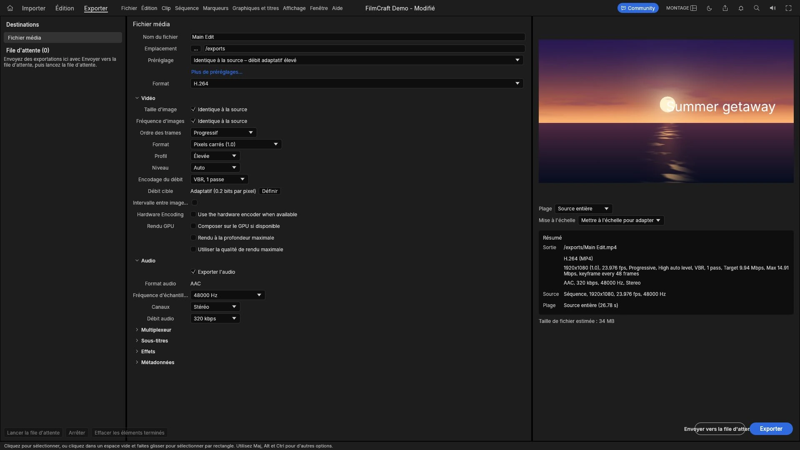Open Ordre des trames Progressif dropdown

[224, 133]
